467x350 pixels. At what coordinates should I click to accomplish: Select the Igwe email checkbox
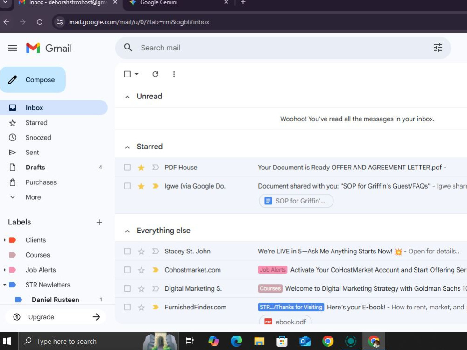tap(127, 186)
